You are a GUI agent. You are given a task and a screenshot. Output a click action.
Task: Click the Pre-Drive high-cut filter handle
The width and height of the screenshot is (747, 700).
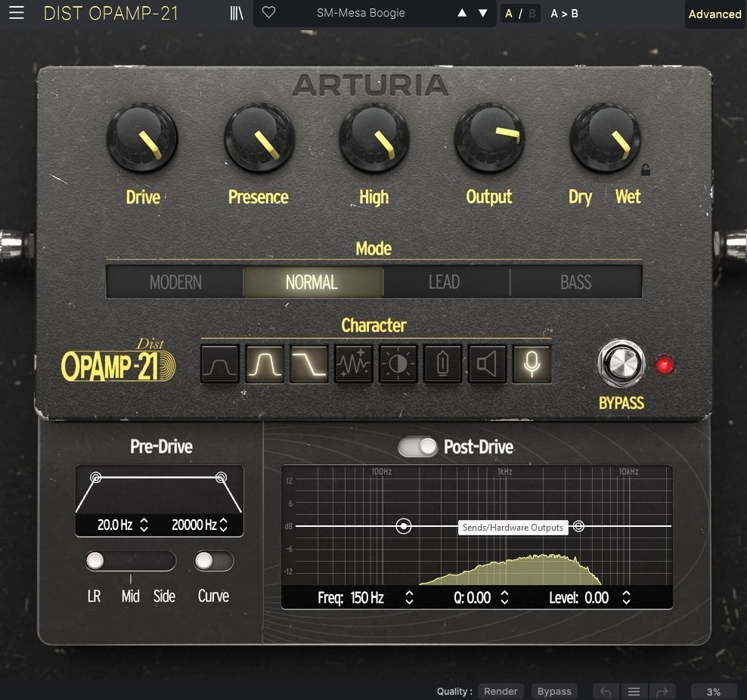click(x=221, y=477)
